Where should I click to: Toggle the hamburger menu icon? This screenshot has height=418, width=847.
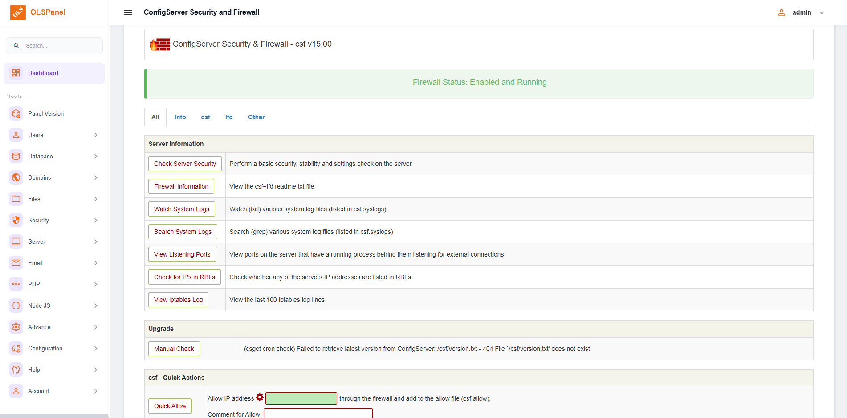[x=128, y=12]
